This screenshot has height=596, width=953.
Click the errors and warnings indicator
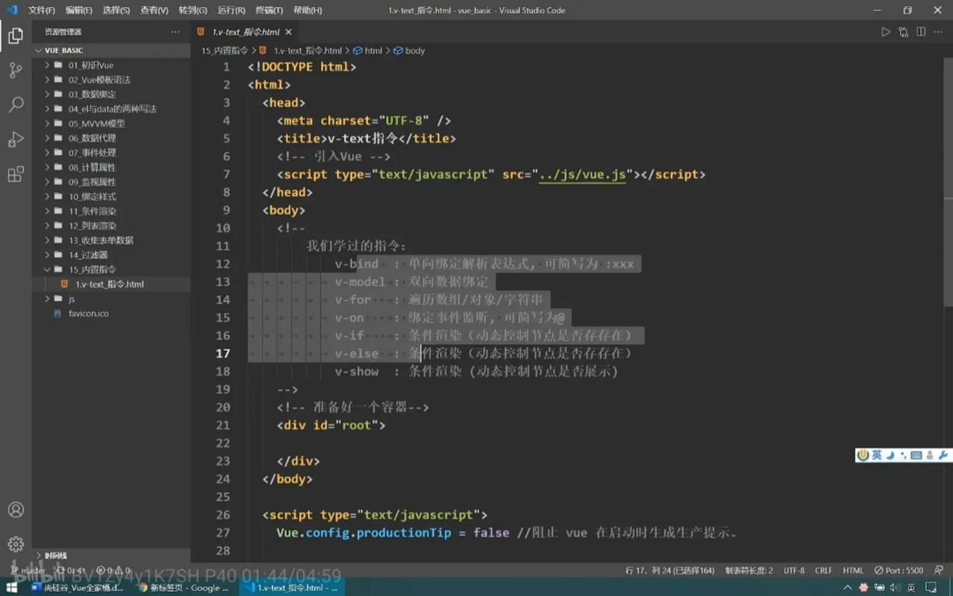pos(114,571)
